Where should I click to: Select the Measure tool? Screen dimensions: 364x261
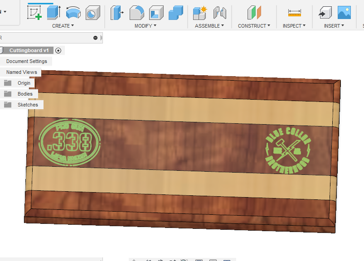coord(294,13)
